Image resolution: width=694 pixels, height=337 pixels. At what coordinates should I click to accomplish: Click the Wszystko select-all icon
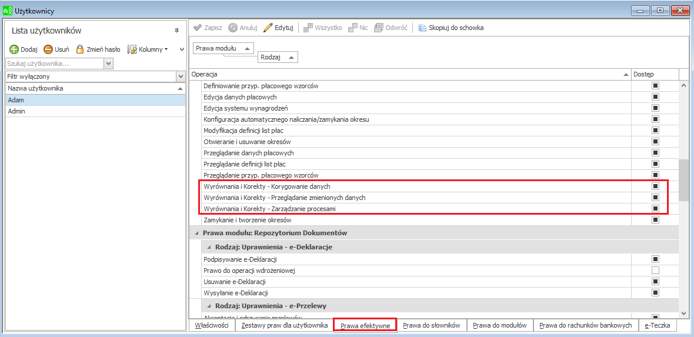[308, 28]
